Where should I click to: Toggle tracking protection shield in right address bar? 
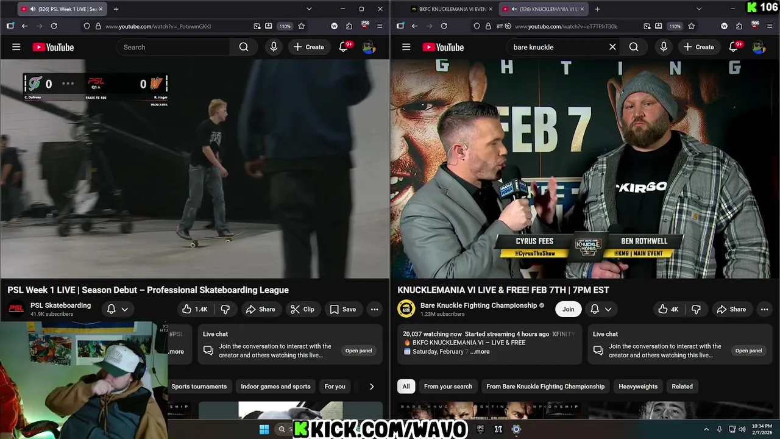(x=477, y=26)
